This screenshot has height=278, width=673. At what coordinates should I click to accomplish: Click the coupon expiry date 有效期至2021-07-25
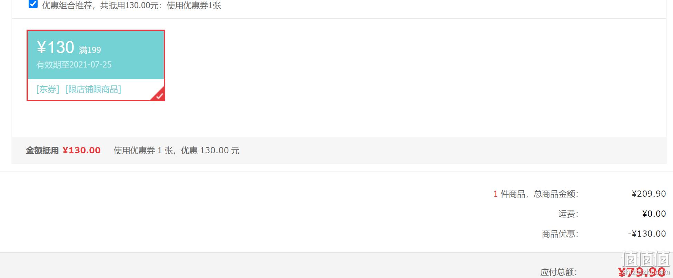point(74,65)
